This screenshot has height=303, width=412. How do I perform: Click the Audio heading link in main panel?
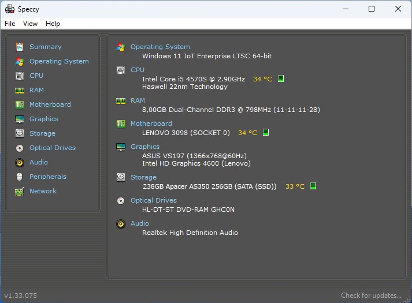[140, 223]
